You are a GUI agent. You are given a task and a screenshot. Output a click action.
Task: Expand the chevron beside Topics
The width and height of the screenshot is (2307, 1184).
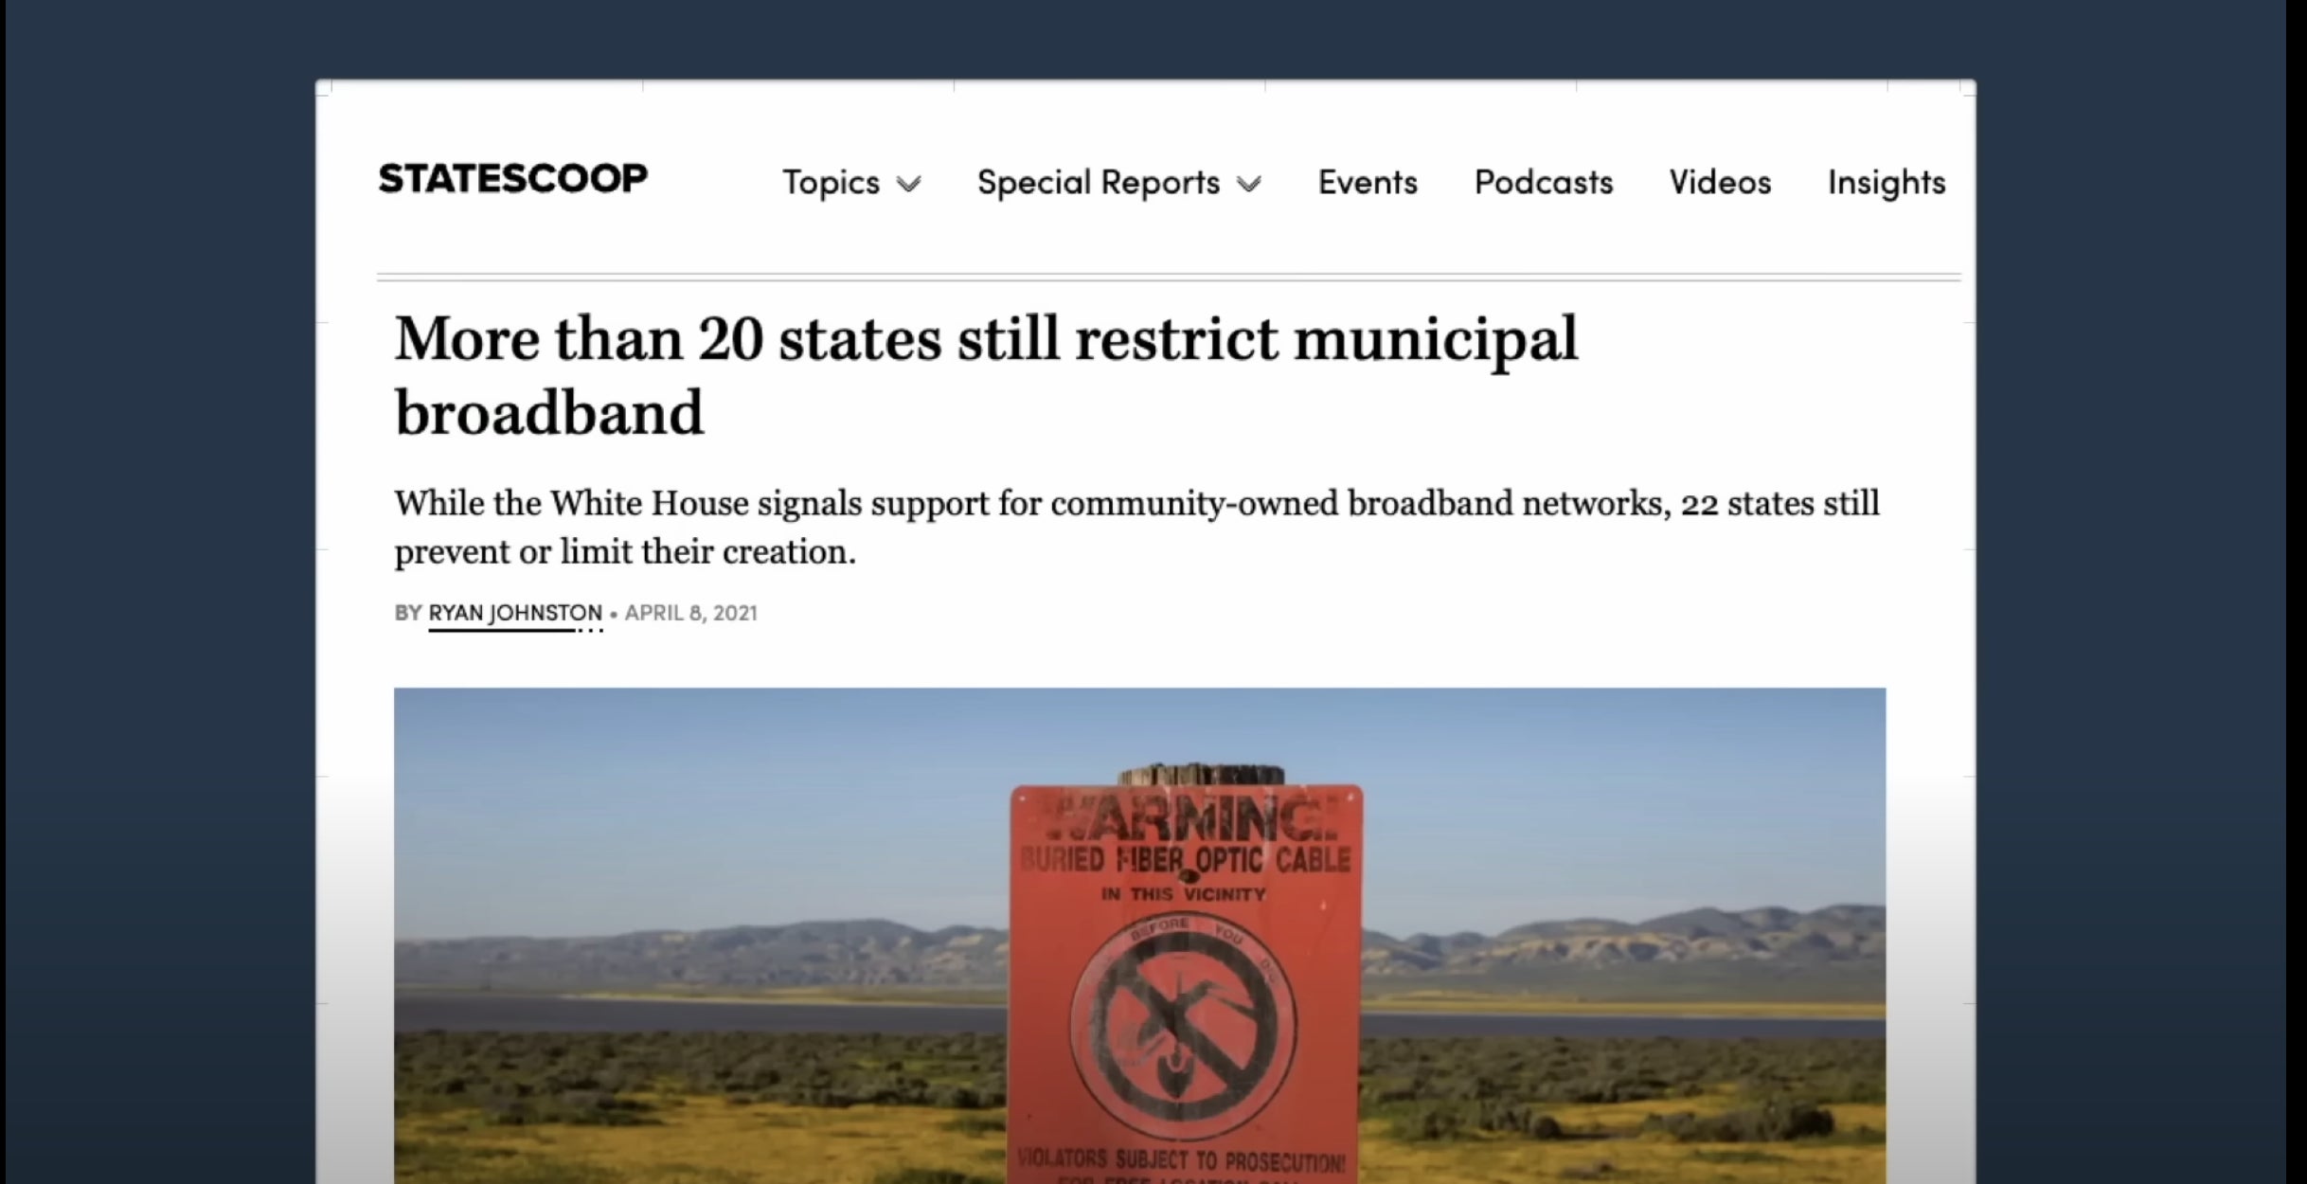(x=908, y=184)
